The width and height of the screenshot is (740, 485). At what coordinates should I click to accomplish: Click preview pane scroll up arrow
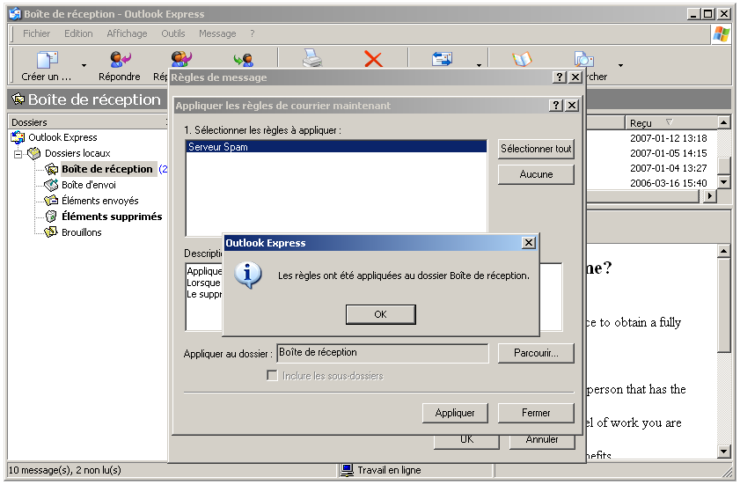pyautogui.click(x=724, y=251)
